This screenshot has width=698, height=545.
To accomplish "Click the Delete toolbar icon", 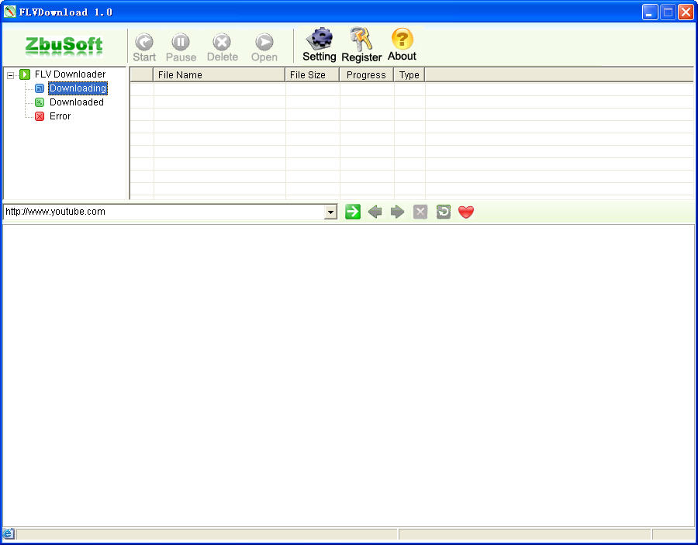I will (222, 43).
